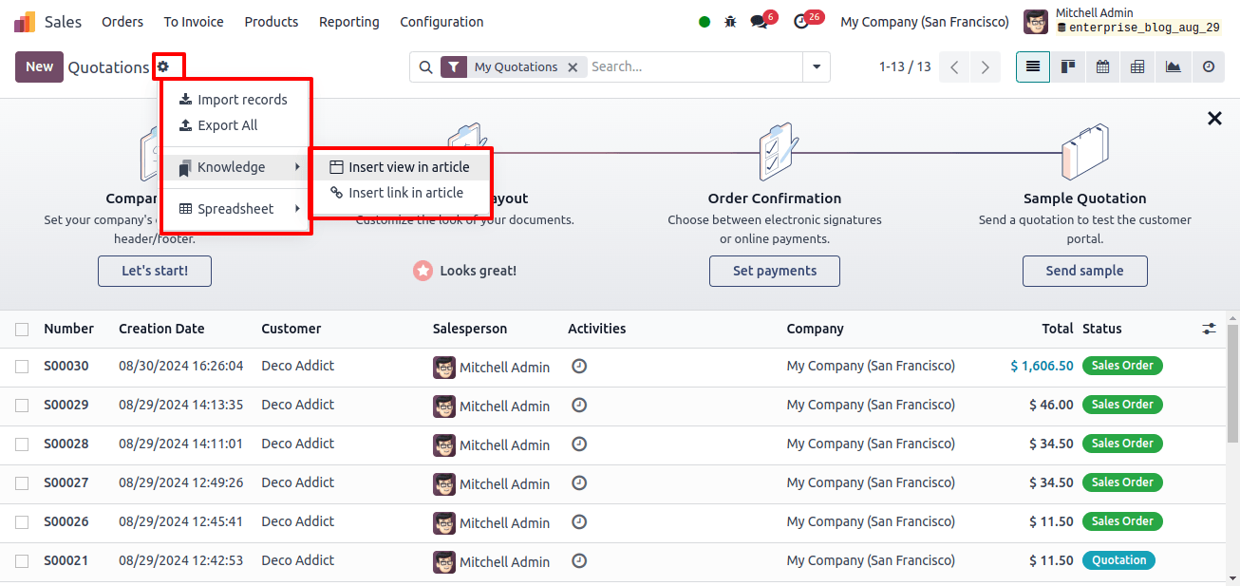Choose Import records from the menu
Viewport: 1240px width, 586px height.
coord(235,100)
